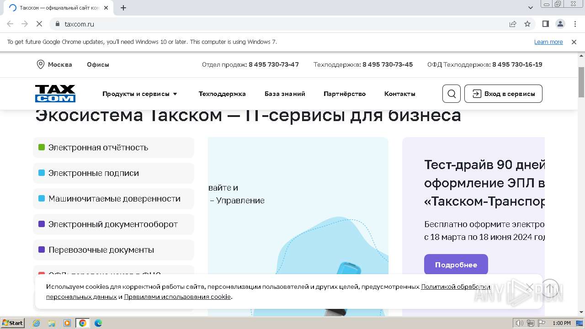The height and width of the screenshot is (329, 585).
Task: Click sales phone 8 495 730-73-47
Action: [274, 64]
